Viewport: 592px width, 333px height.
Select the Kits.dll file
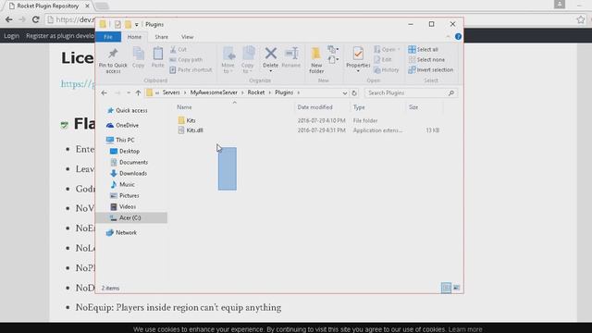tap(191, 130)
